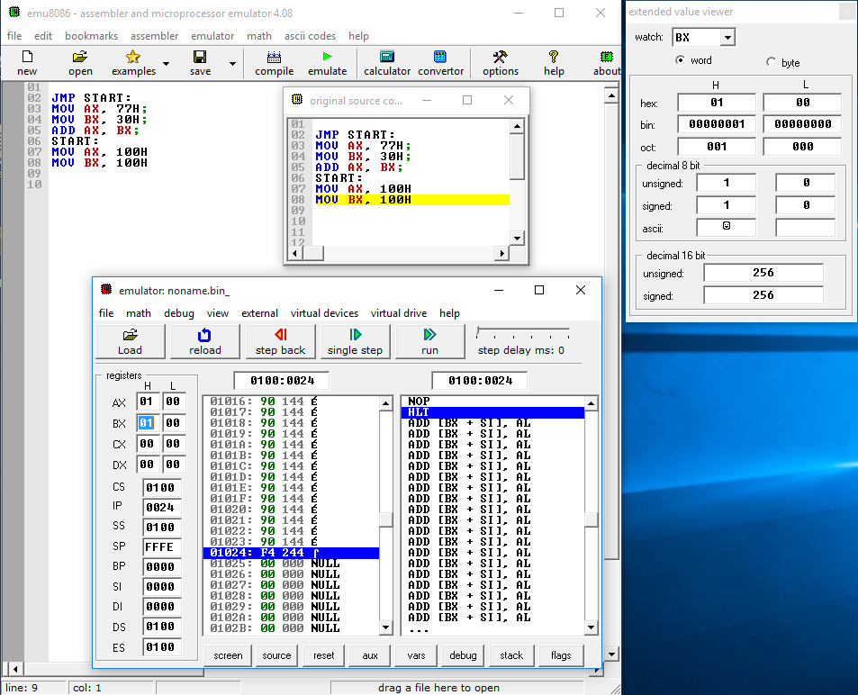858x695 pixels.
Task: Open the examples dropdown arrow
Action: (165, 65)
